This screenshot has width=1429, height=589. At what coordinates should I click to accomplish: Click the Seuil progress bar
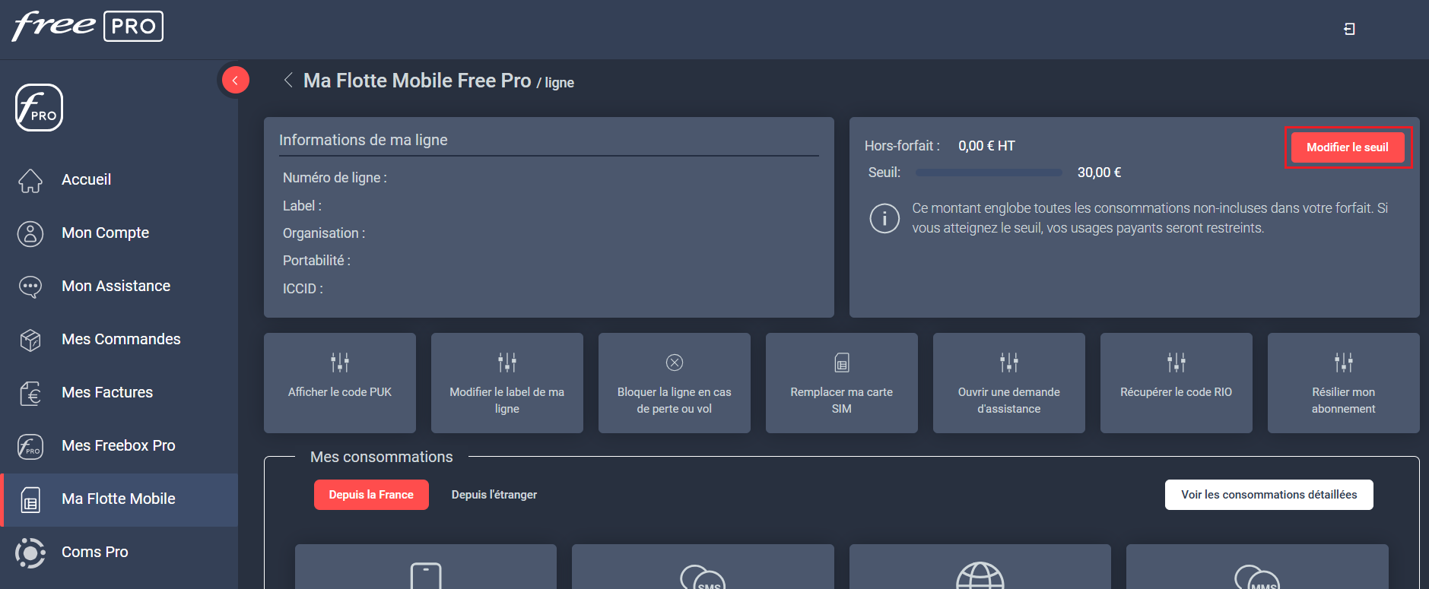[989, 173]
